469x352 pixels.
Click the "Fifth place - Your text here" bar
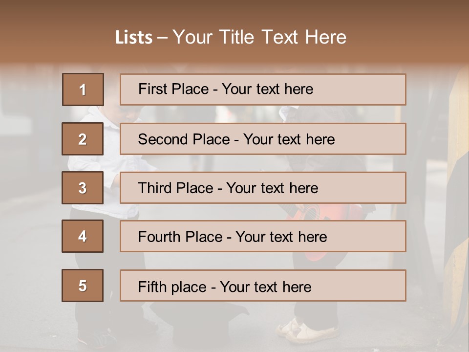click(263, 286)
